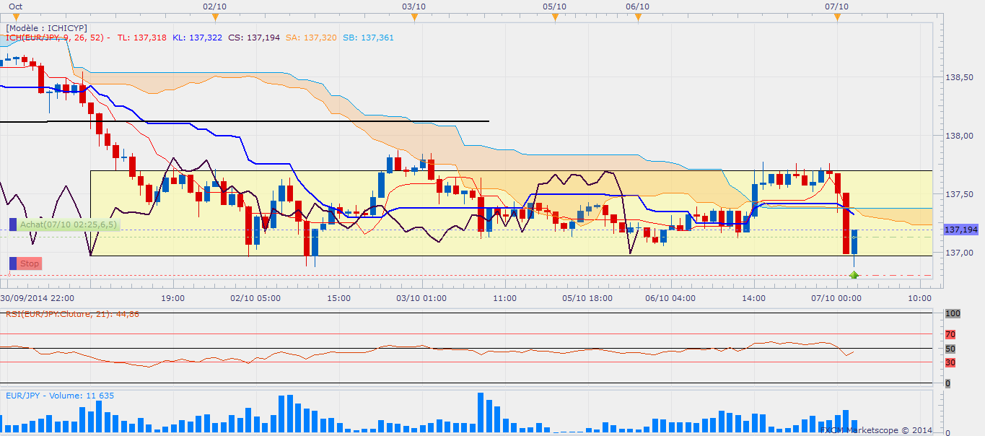Click the RSI 50 midline label
The width and height of the screenshot is (985, 436).
click(950, 349)
